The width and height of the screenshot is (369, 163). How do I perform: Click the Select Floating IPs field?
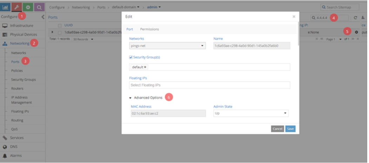pyautogui.click(x=210, y=85)
